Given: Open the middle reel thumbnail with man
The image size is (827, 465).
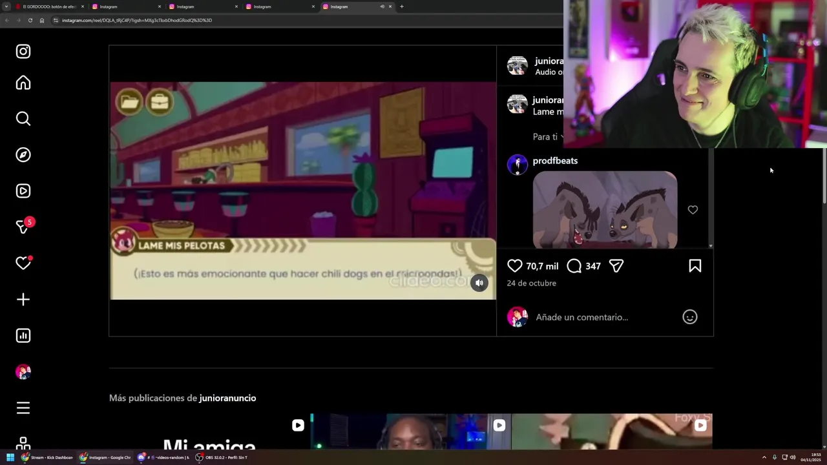Looking at the screenshot, I should click(410, 431).
